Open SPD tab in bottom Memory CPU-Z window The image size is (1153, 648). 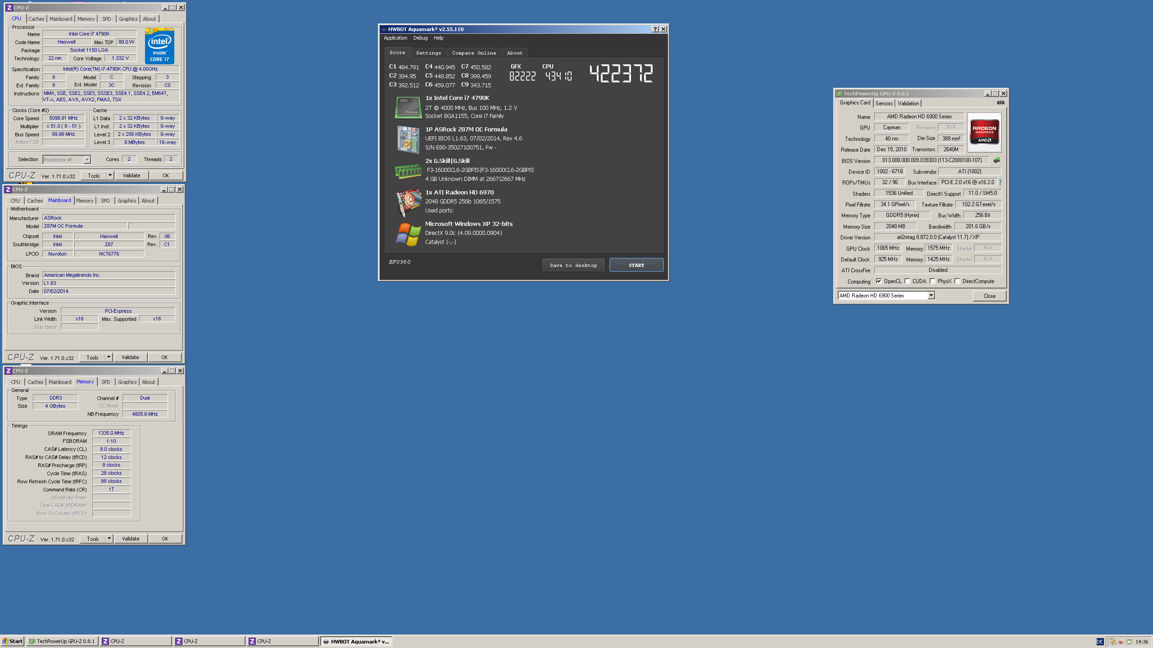point(105,382)
